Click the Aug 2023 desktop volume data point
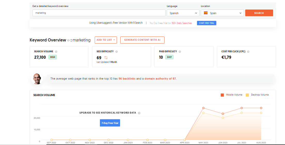 point(261,113)
